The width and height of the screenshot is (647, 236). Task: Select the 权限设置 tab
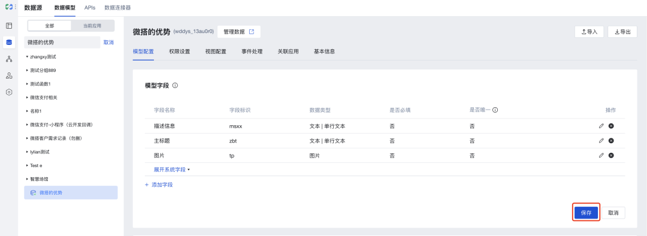(x=180, y=52)
